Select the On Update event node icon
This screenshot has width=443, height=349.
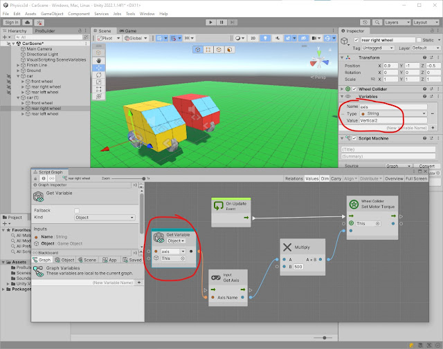(x=219, y=206)
